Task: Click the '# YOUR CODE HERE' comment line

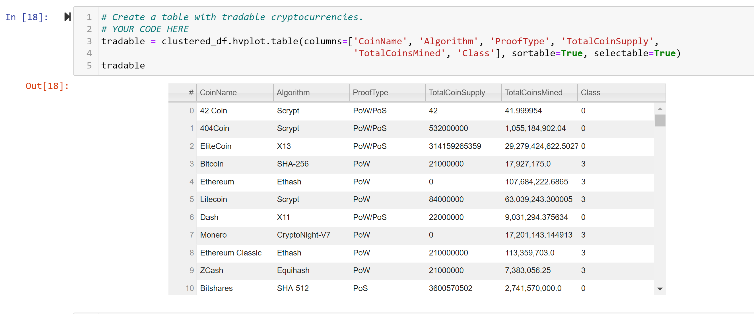Action: (145, 29)
